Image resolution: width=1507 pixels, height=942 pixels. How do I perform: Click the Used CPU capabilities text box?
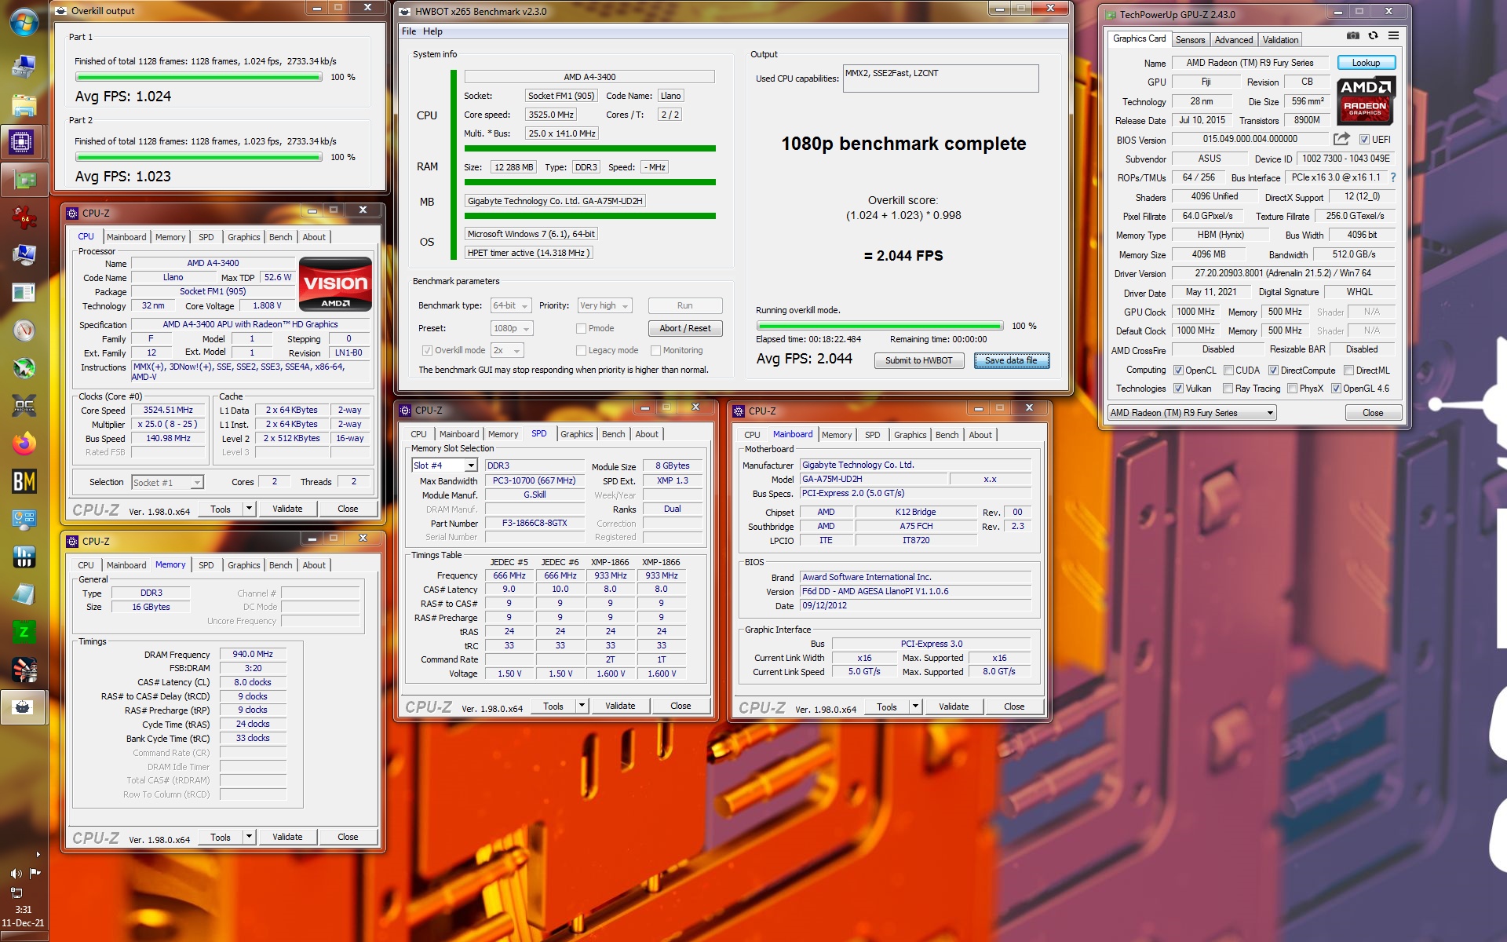click(x=940, y=78)
